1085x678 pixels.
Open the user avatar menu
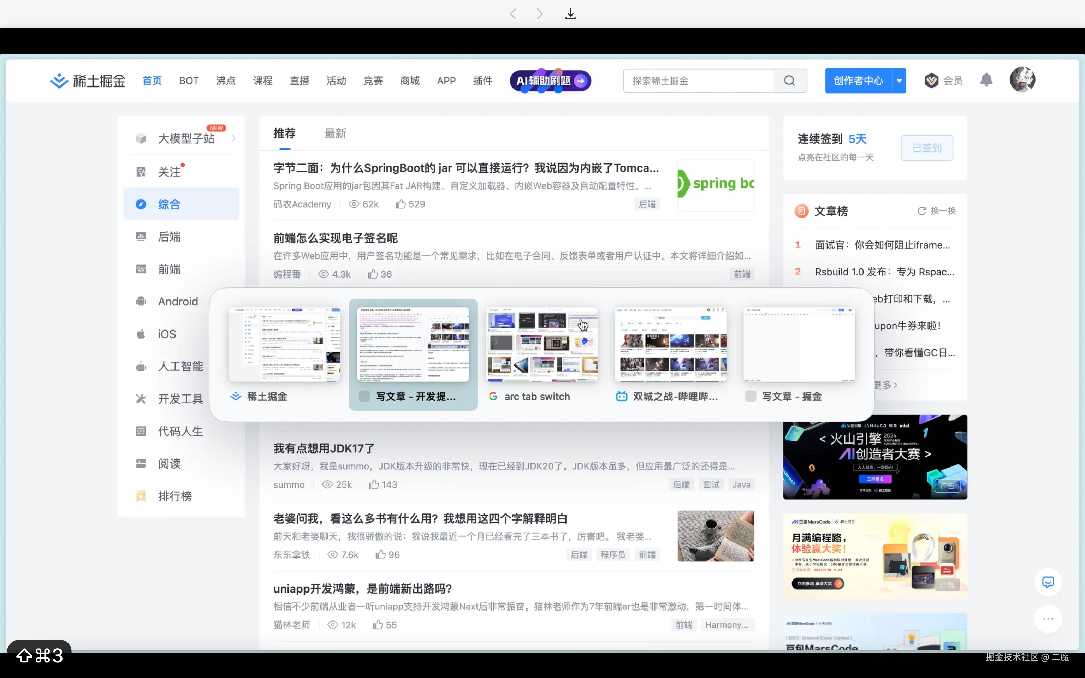(1022, 80)
